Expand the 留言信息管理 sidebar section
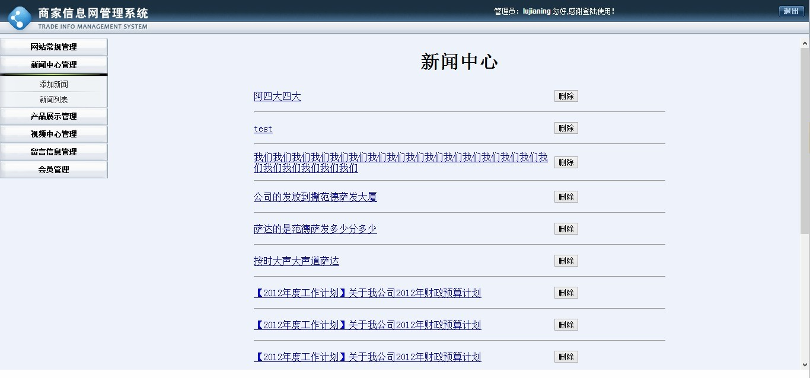Image resolution: width=810 pixels, height=378 pixels. pos(54,152)
